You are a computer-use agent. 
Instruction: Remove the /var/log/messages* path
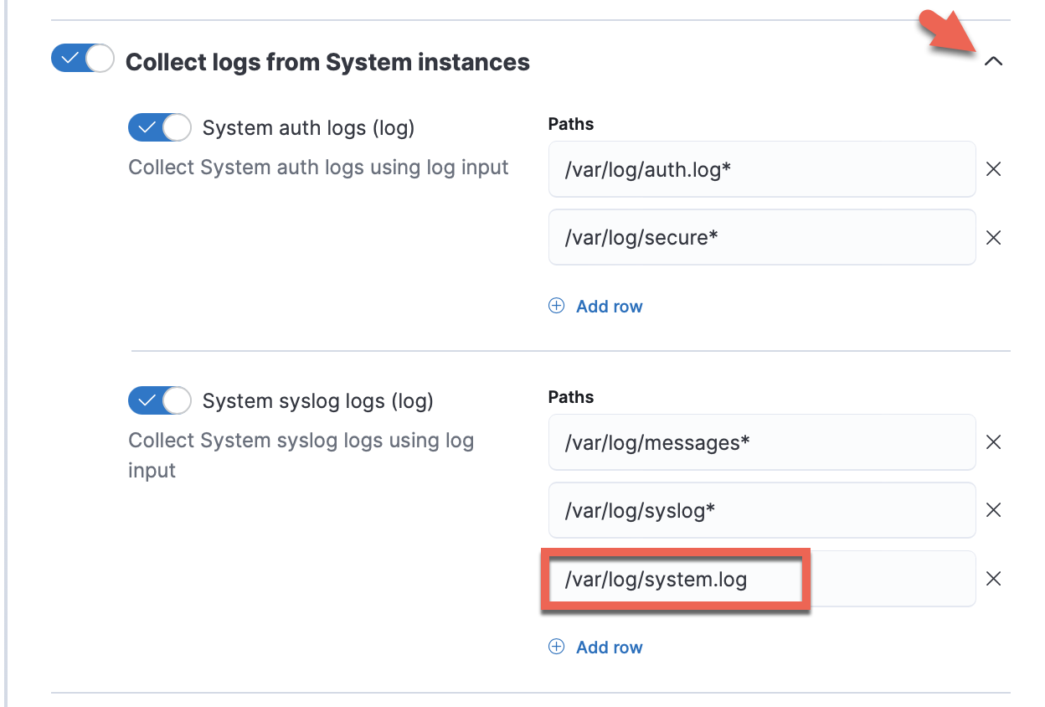pyautogui.click(x=993, y=442)
